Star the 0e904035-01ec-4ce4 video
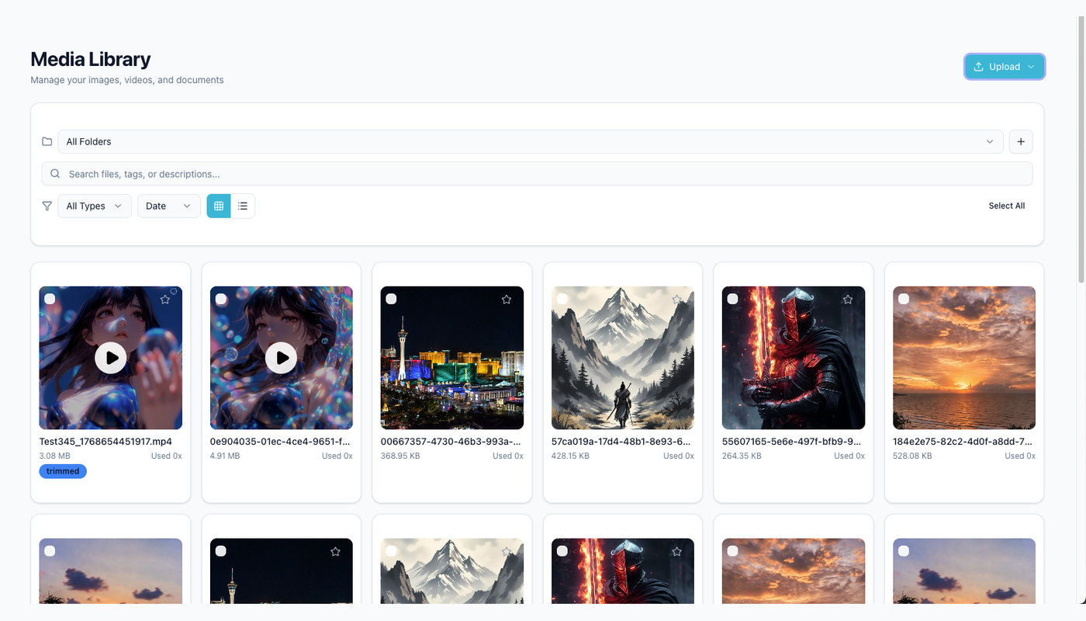This screenshot has width=1086, height=621. click(336, 299)
